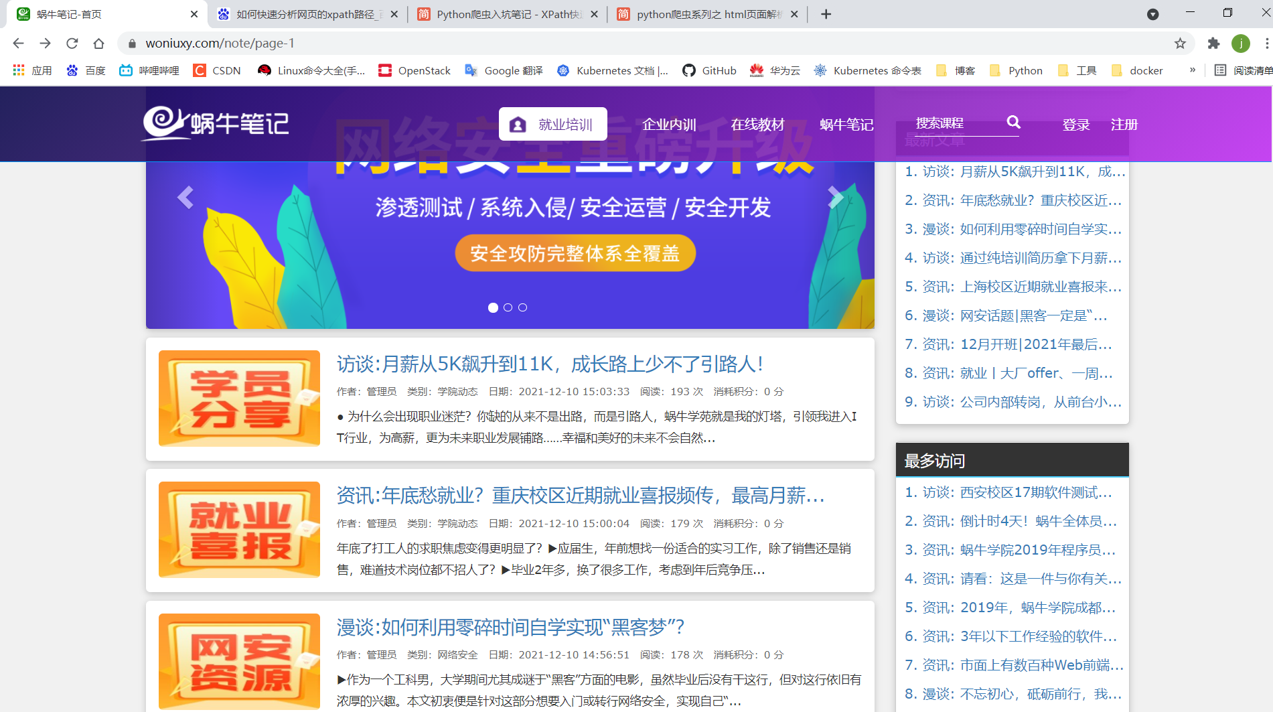Image resolution: width=1273 pixels, height=712 pixels.
Task: Go forward to the next page
Action: [x=45, y=44]
